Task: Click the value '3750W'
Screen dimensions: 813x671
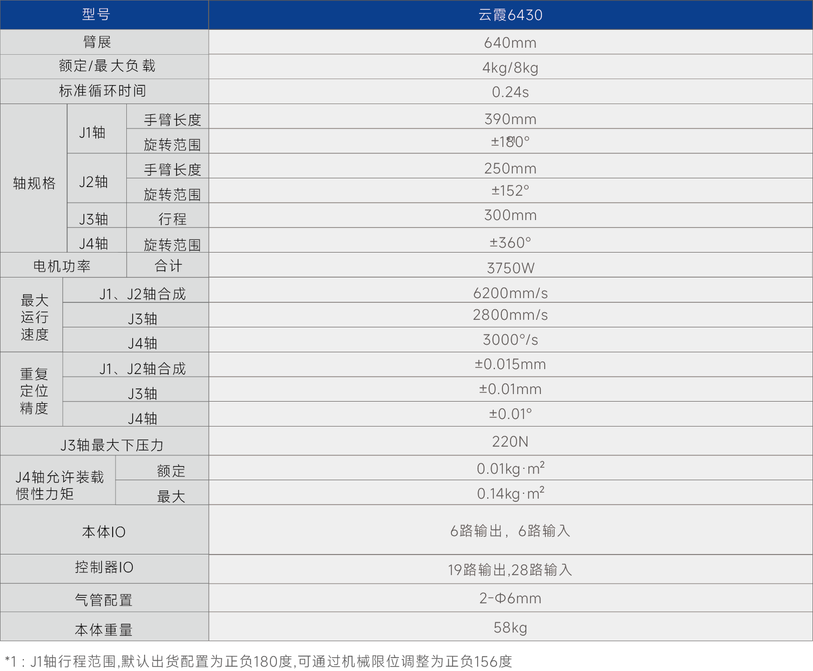Action: [x=510, y=268]
